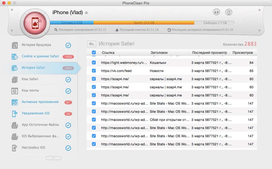Click the iPhone (Vlad) device name
Viewport: 272px width, 169px height.
pyautogui.click(x=67, y=12)
